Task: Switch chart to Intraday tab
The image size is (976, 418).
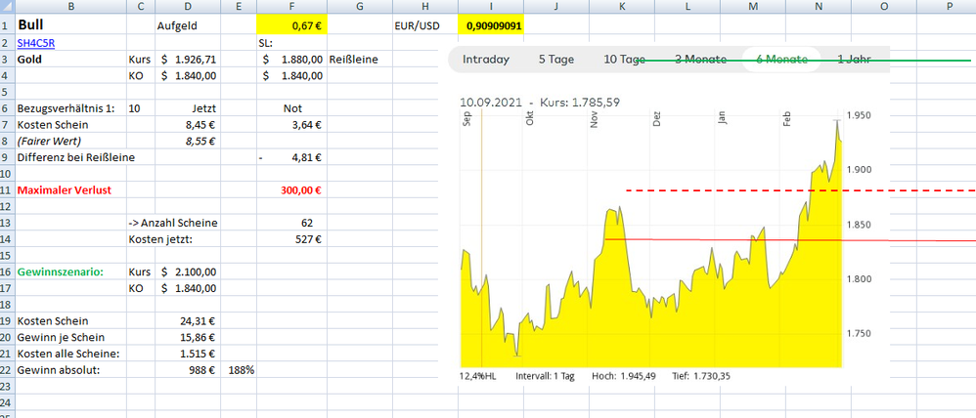Action: 486,59
